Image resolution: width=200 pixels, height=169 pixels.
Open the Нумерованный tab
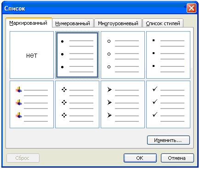pyautogui.click(x=73, y=23)
